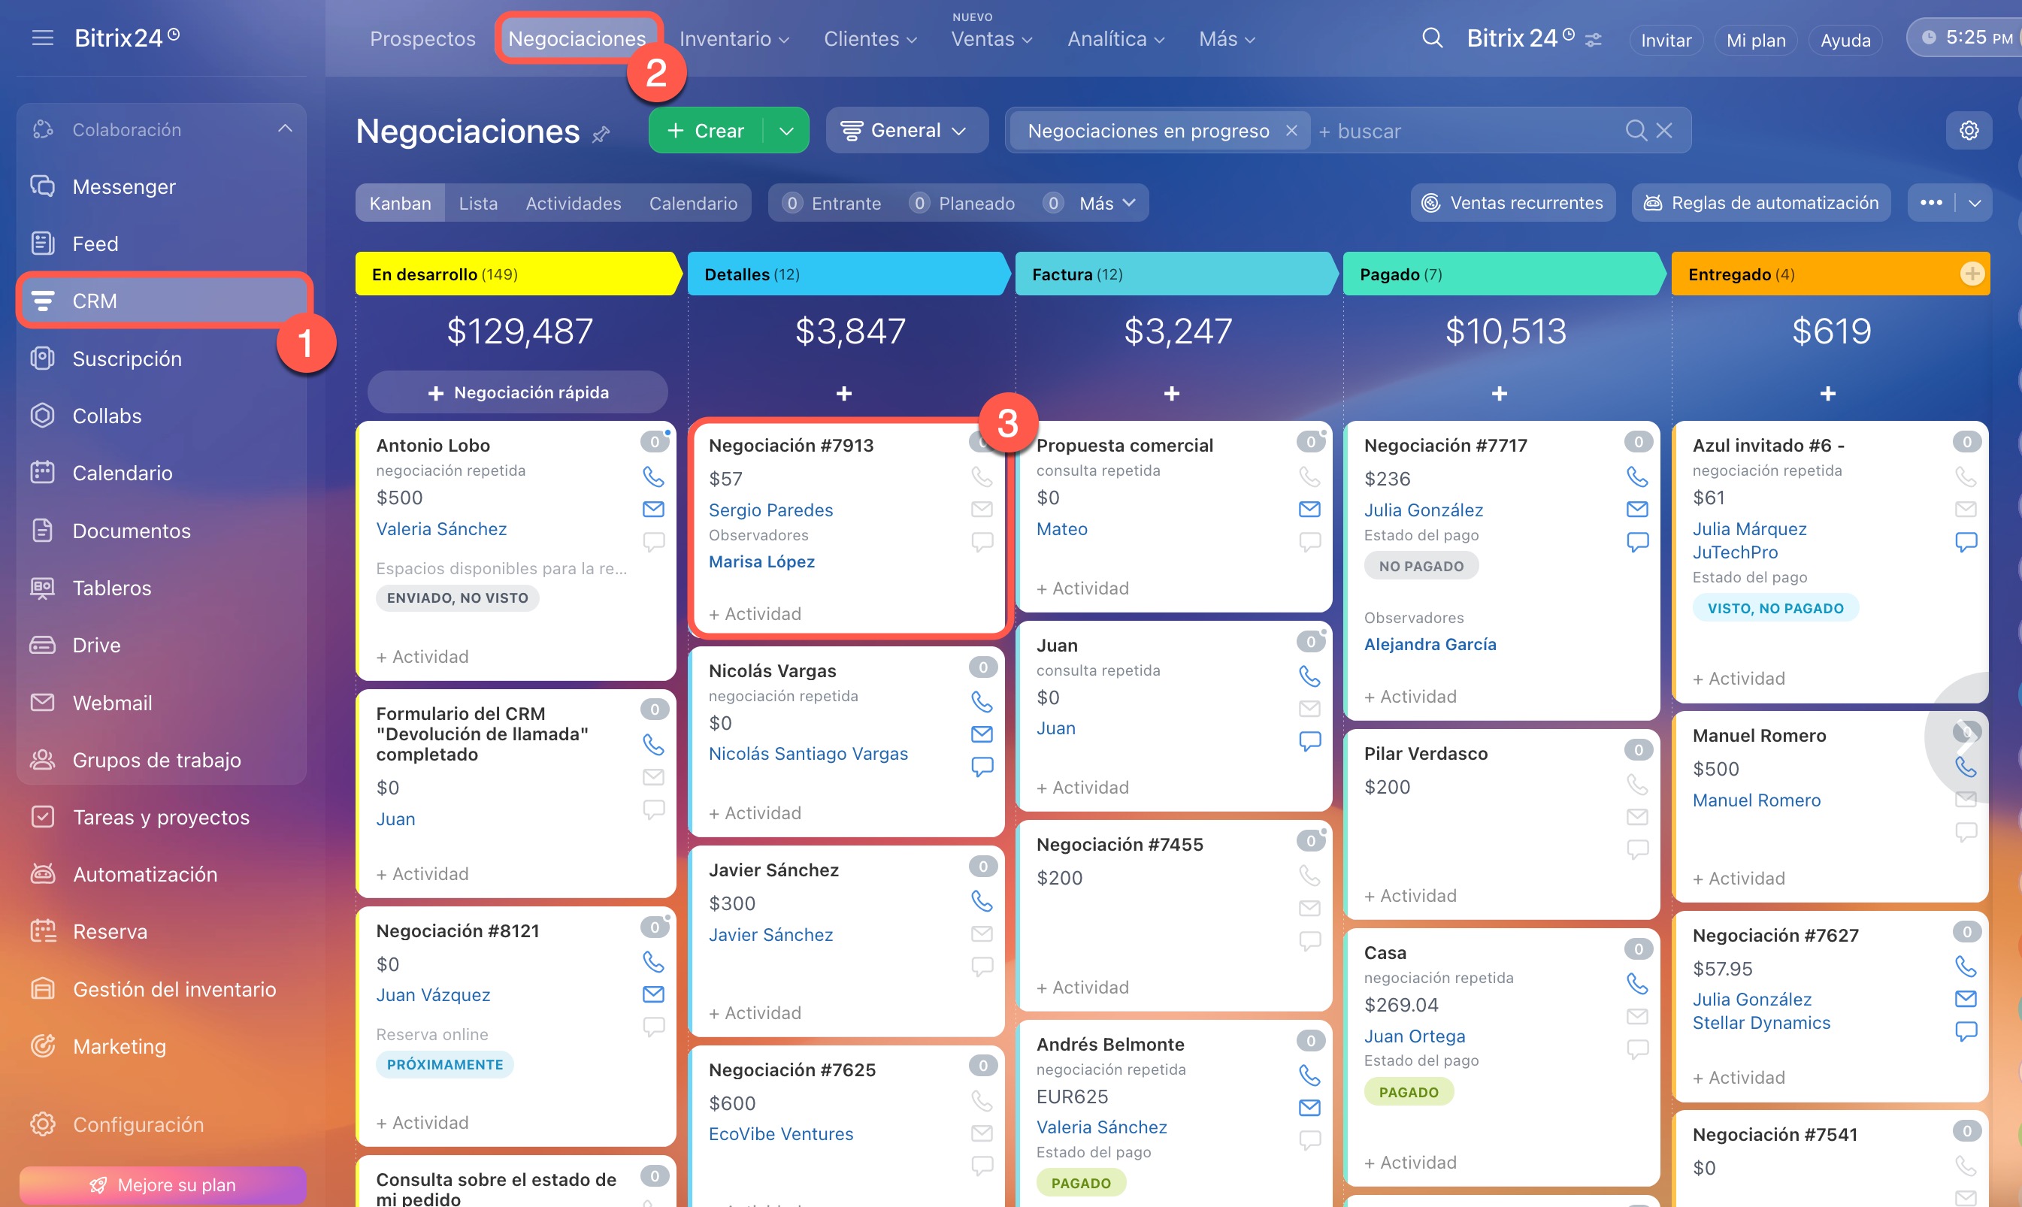Collapse the Colaboración sidebar section
The width and height of the screenshot is (2022, 1207).
pyautogui.click(x=285, y=129)
